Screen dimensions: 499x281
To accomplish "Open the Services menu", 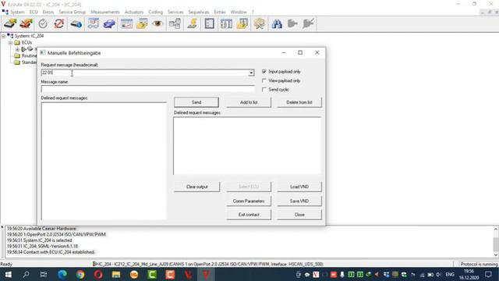I will pos(175,12).
